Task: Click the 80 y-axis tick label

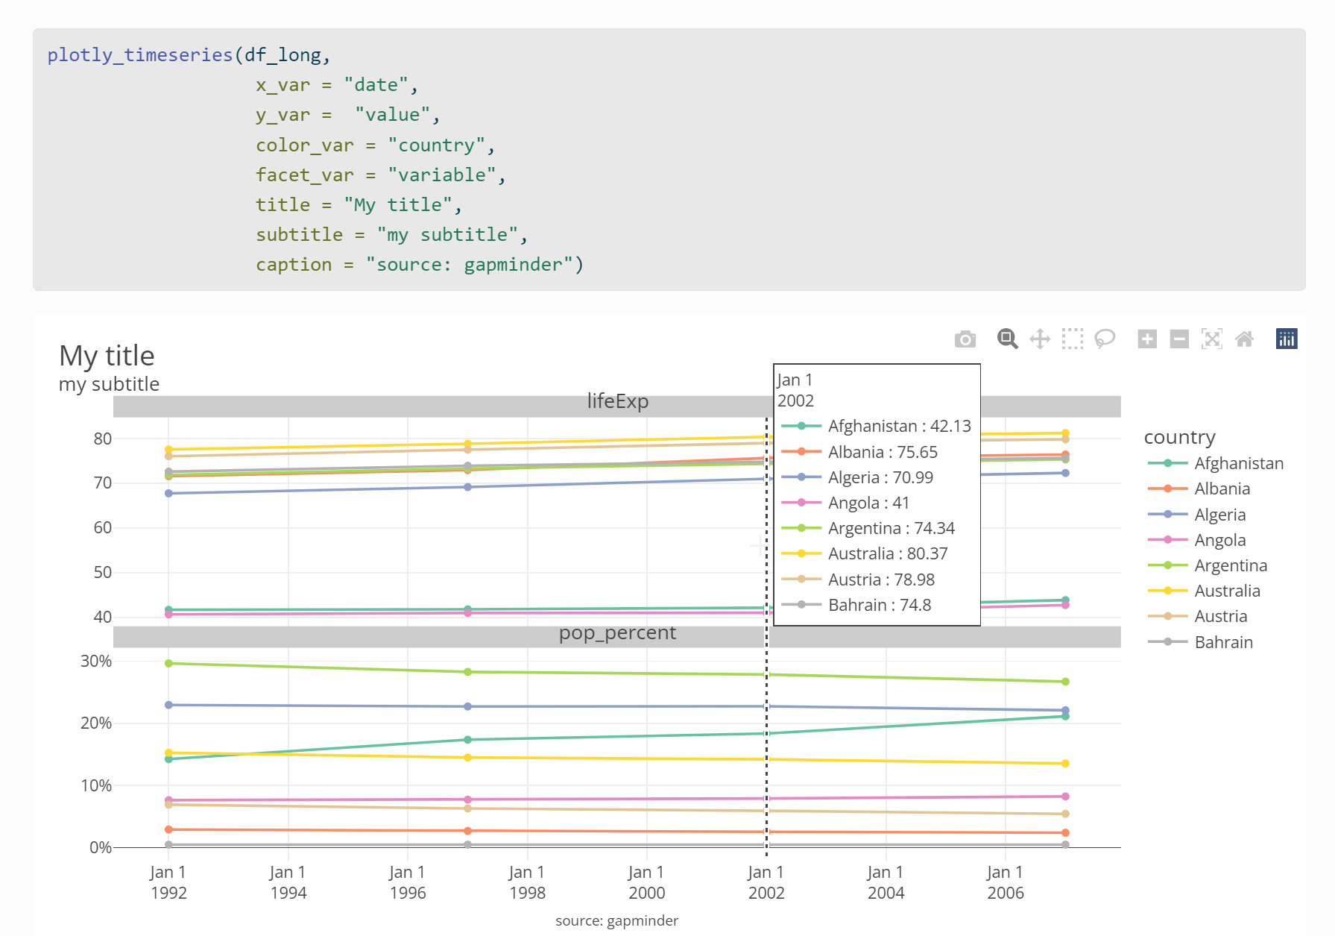Action: [103, 439]
